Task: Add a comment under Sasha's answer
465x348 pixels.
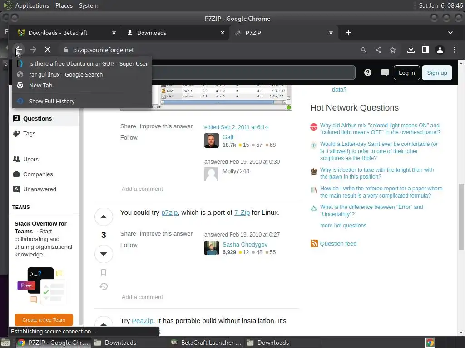Action: click(x=142, y=297)
